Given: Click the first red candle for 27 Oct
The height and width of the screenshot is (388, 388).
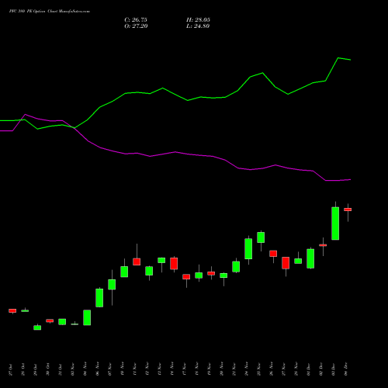Looking at the screenshot, I should 12,310.
